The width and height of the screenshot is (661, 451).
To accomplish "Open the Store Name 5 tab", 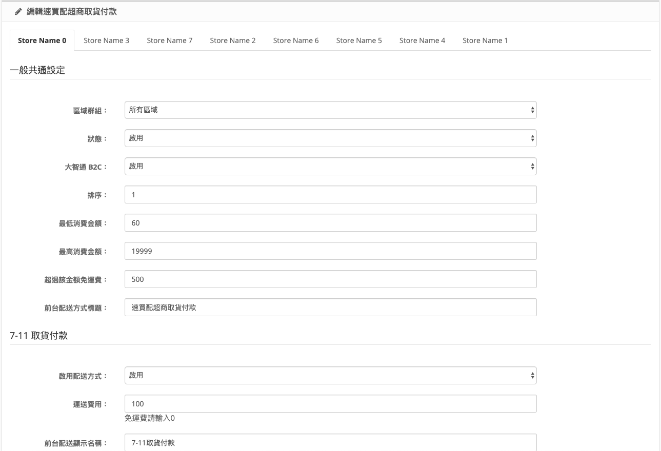I will 359,40.
